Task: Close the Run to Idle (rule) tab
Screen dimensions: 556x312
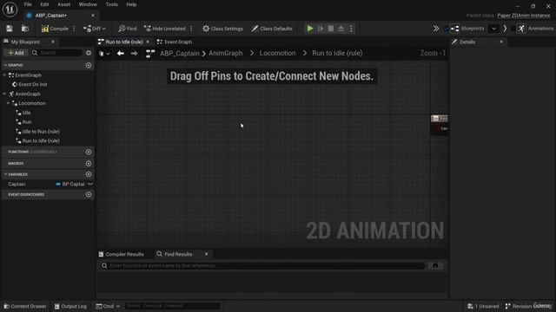Action: click(148, 42)
